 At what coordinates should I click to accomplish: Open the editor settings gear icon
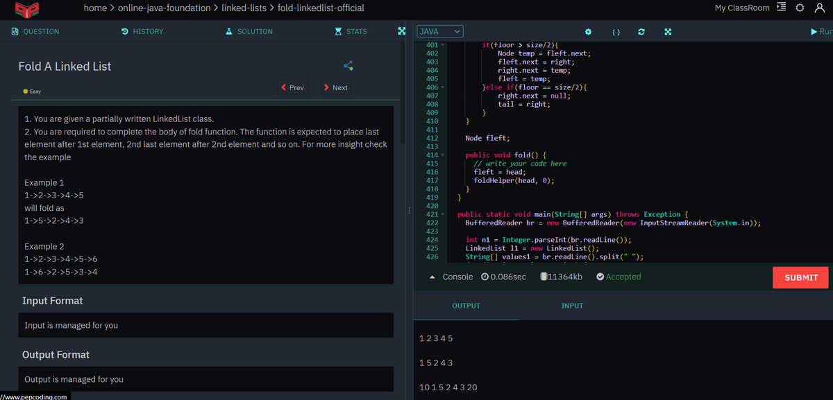pos(588,32)
